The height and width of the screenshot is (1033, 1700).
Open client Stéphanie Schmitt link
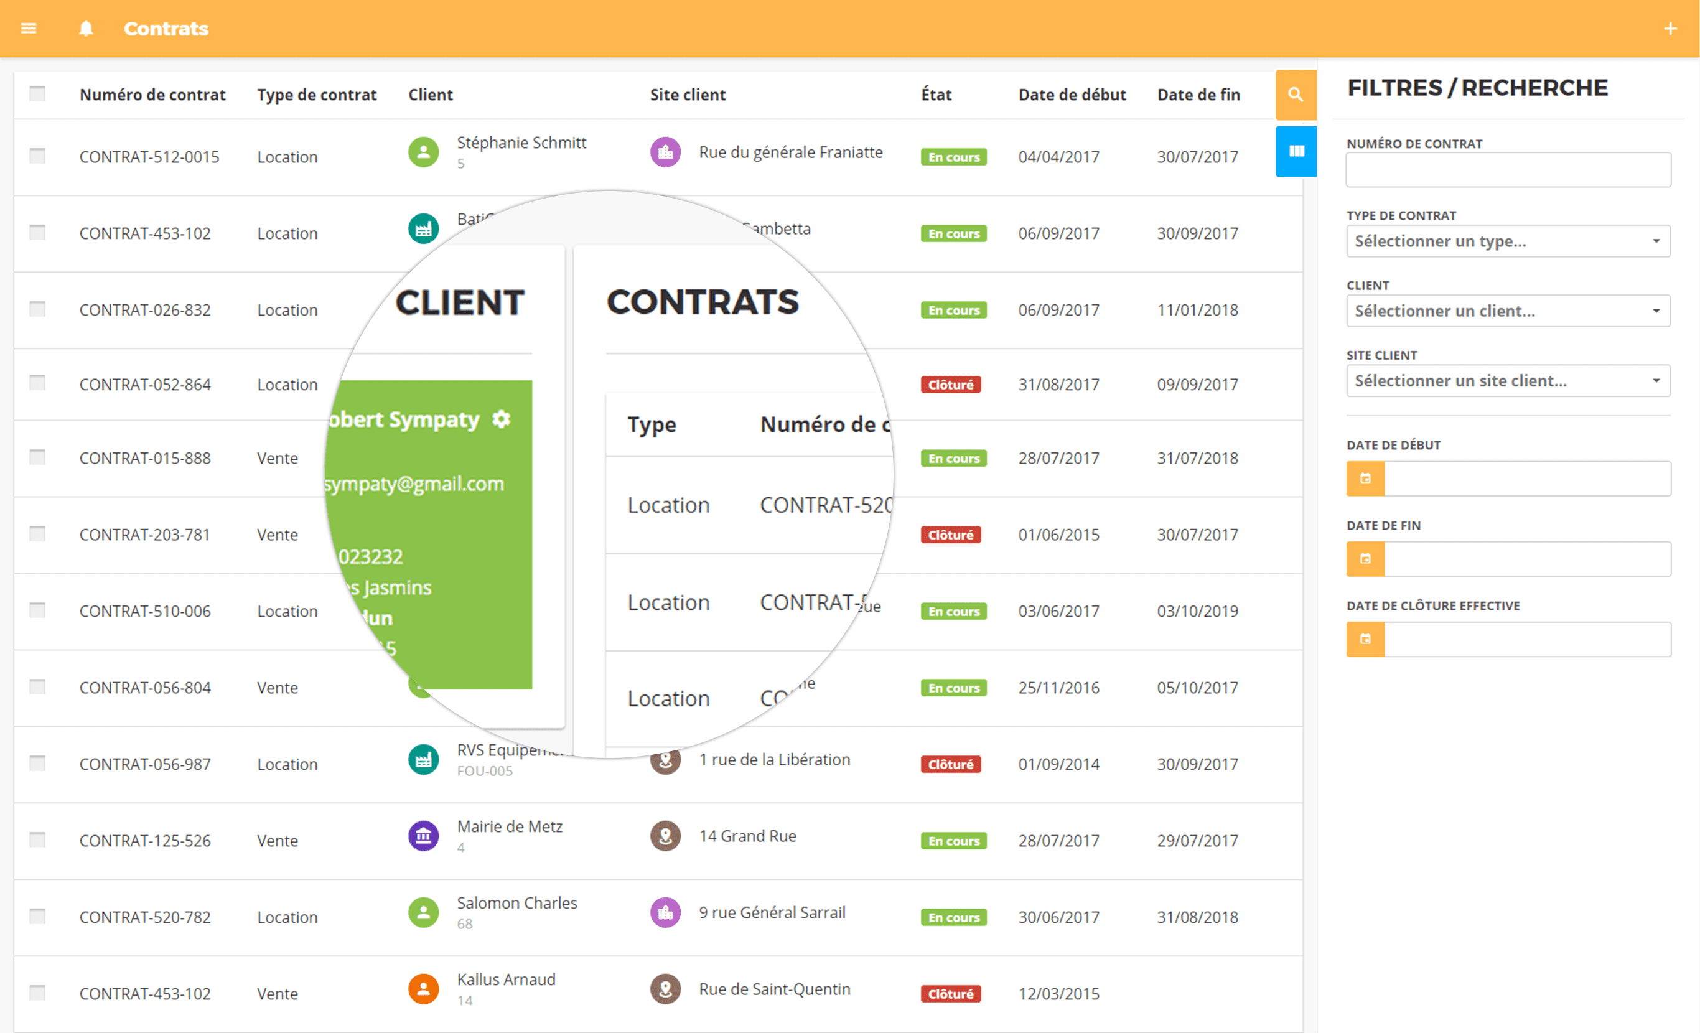(x=521, y=143)
